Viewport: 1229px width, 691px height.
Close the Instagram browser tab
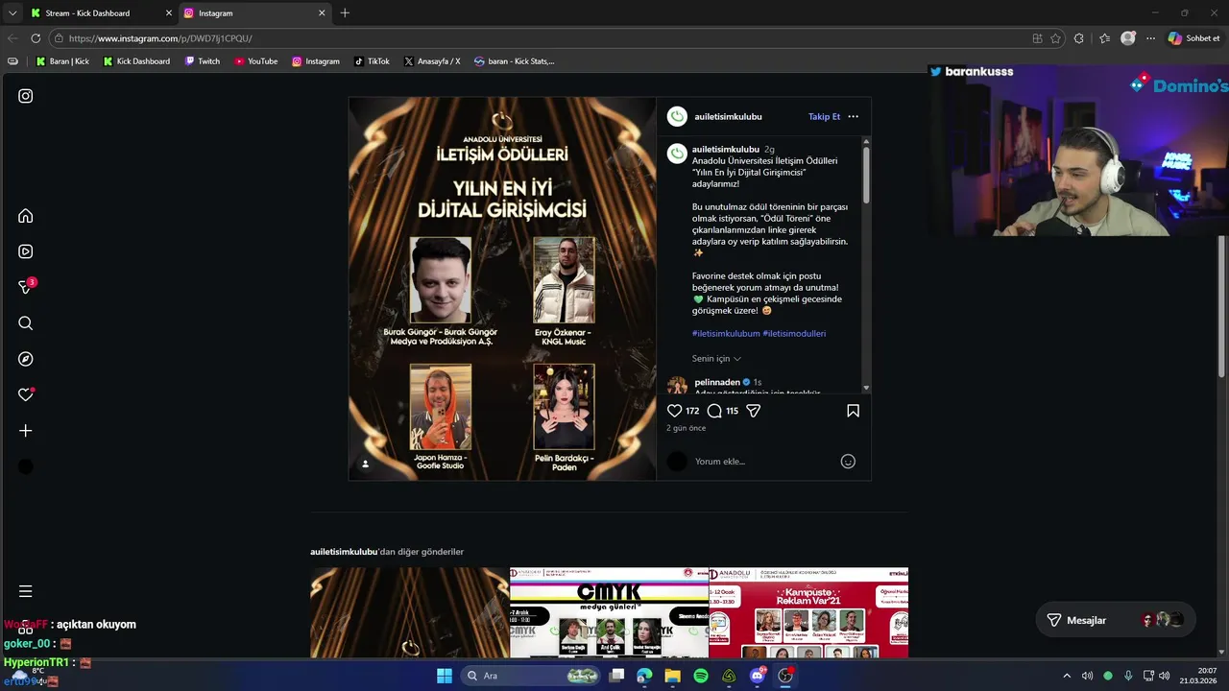[322, 13]
